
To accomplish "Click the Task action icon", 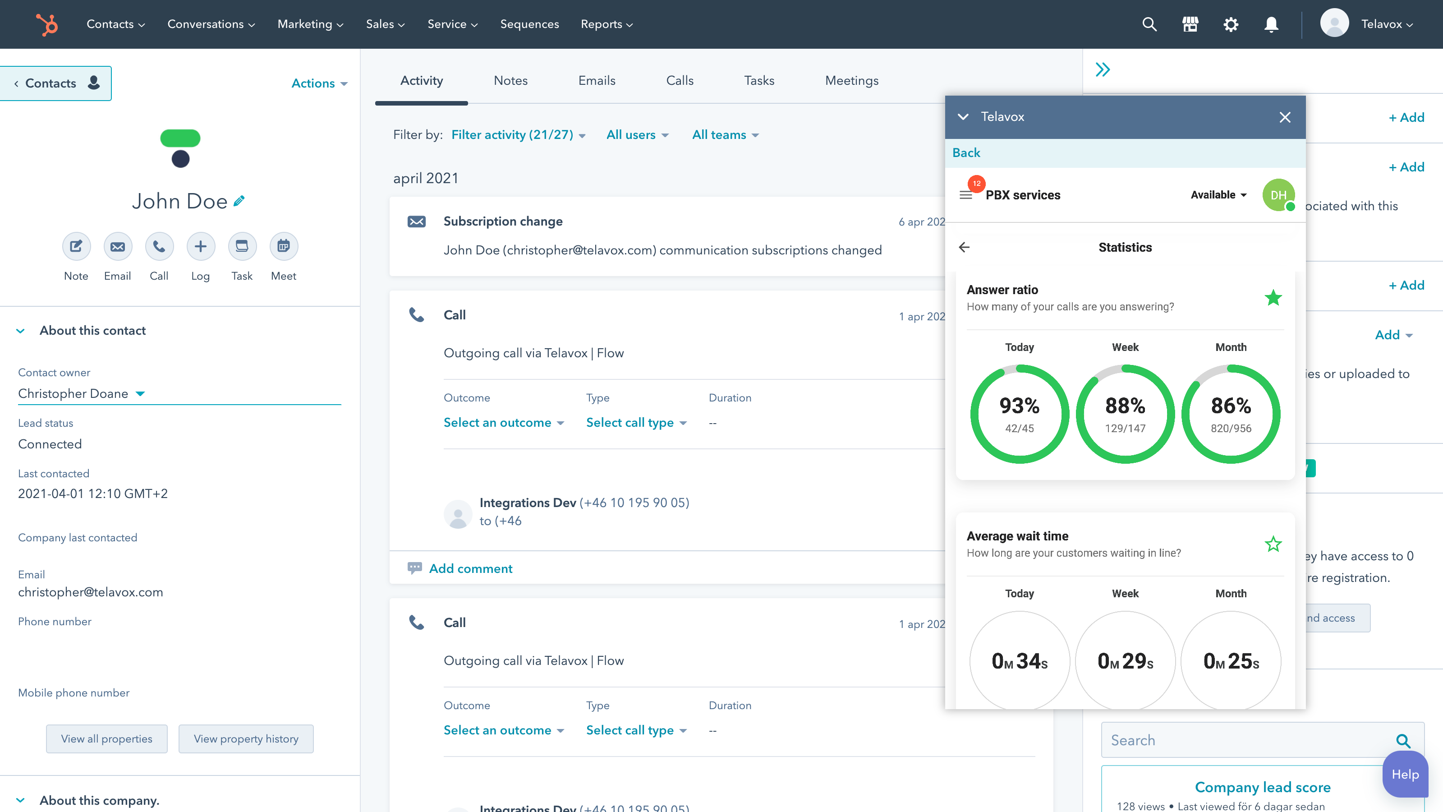I will [x=242, y=246].
